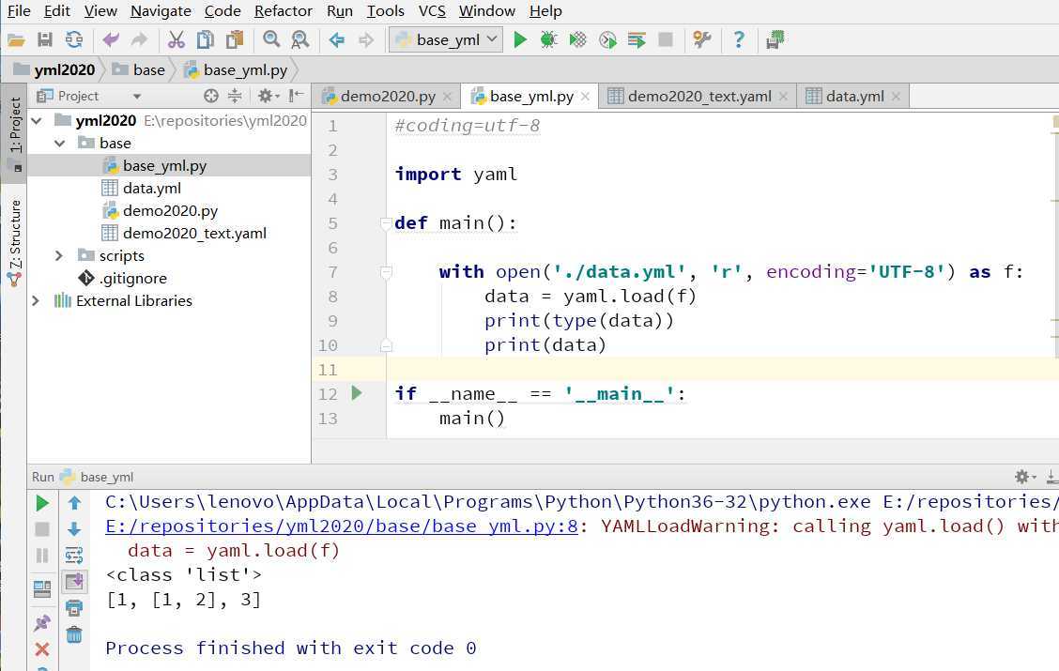1059x671 pixels.
Task: Open Replace with the second magnifier icon
Action: [x=299, y=40]
